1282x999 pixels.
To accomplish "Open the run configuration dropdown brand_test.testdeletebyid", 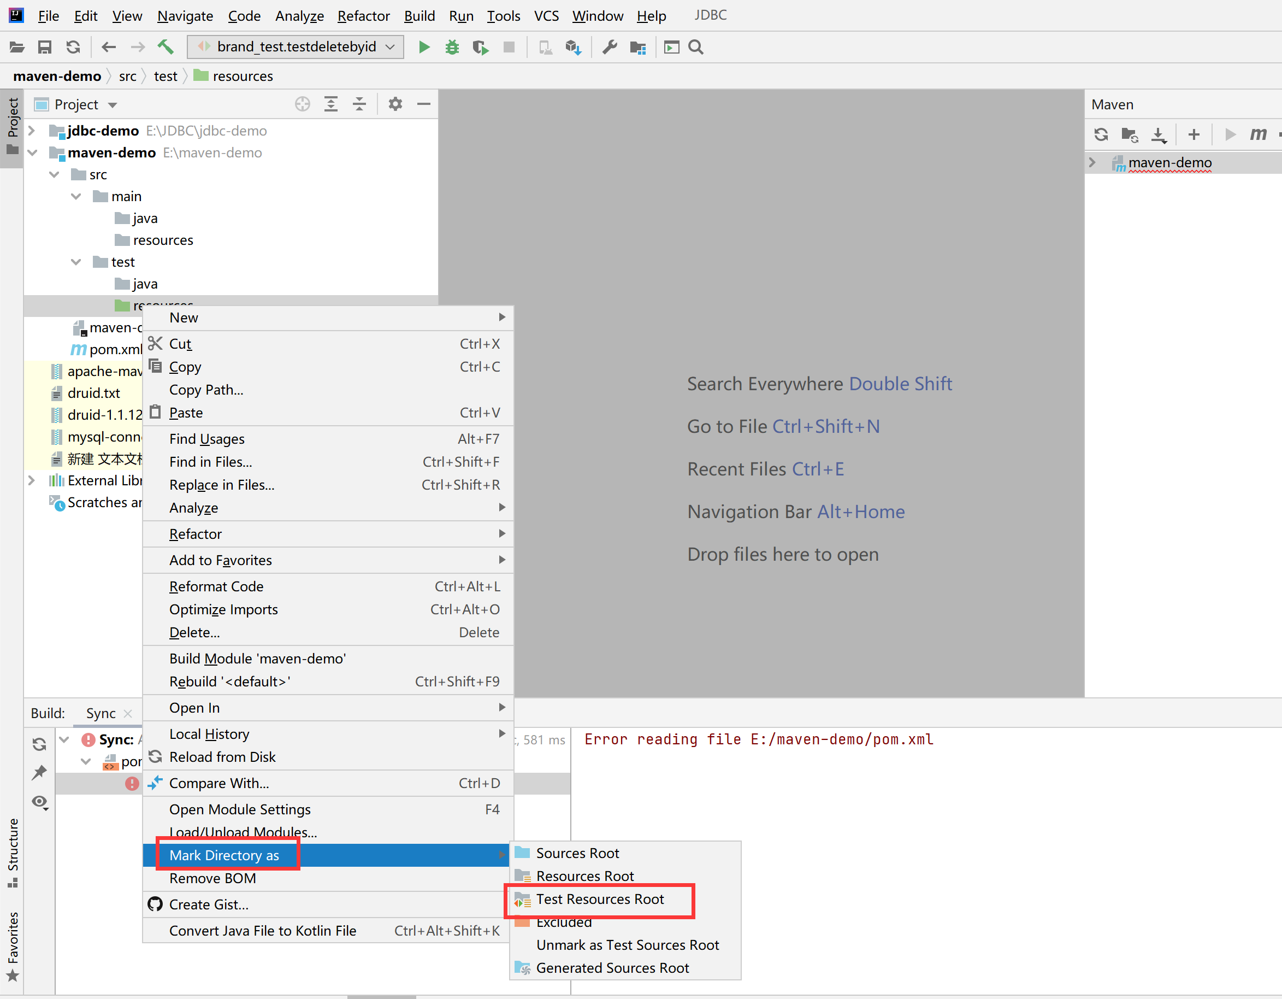I will pos(296,47).
